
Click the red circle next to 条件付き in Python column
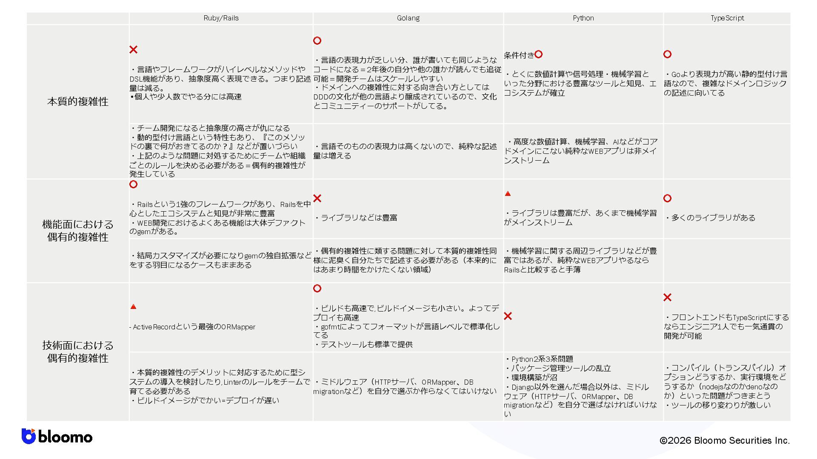(538, 54)
